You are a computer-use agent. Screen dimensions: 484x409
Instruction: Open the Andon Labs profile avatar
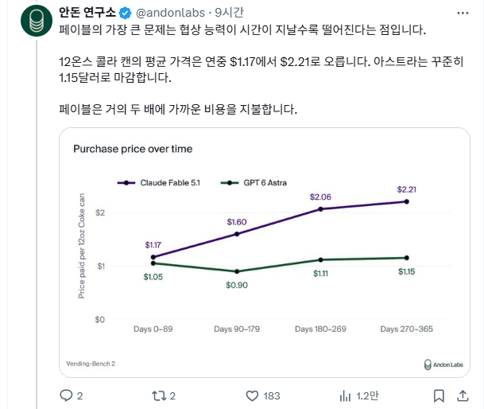click(37, 21)
